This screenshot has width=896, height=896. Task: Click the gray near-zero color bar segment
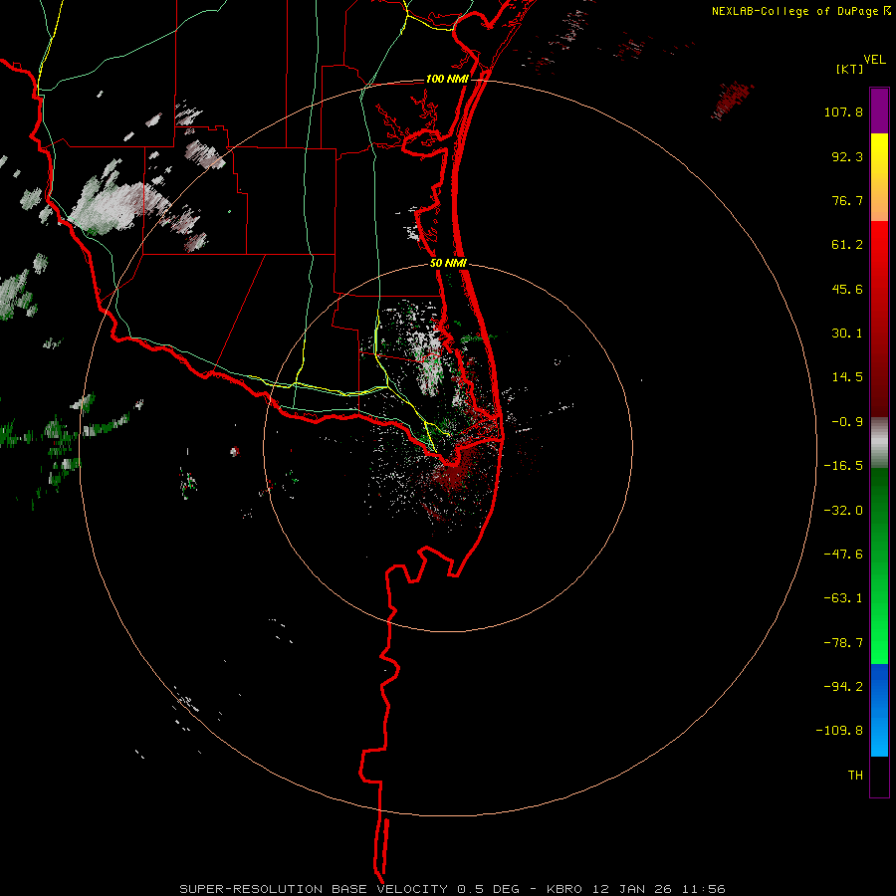coord(879,443)
